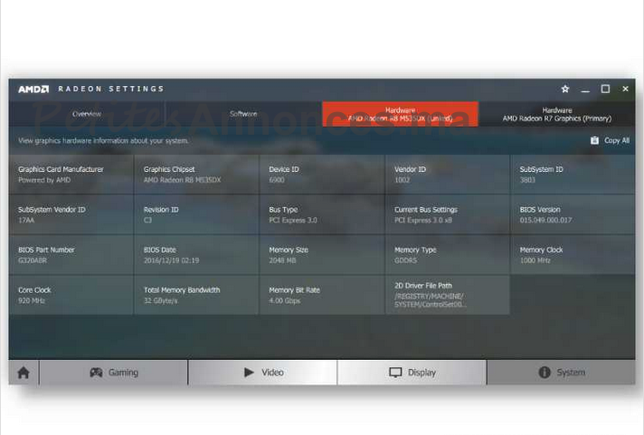Click the BIOS Part Number value
Screen dimensions: 644x435
click(33, 260)
